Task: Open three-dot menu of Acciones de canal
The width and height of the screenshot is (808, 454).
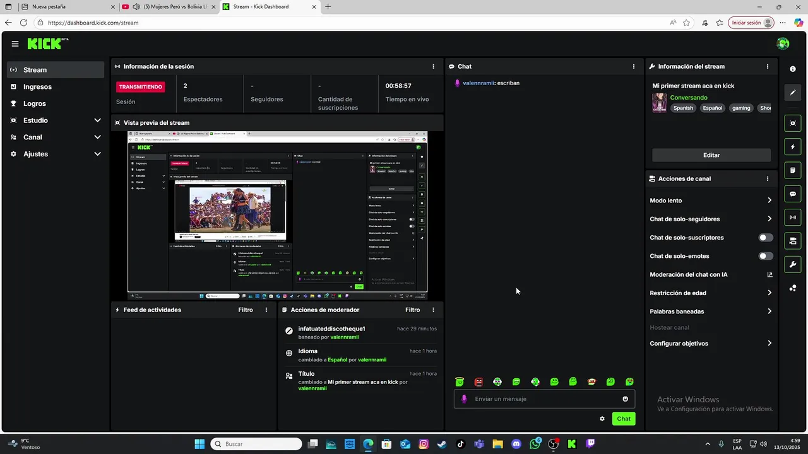Action: coord(768,178)
